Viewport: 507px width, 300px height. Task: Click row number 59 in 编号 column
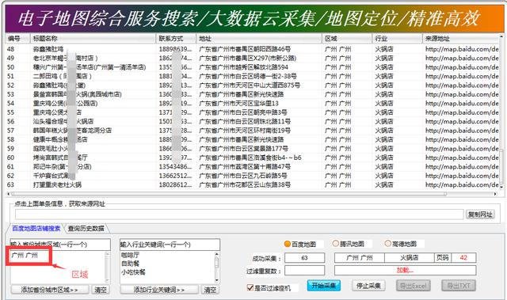pos(10,149)
